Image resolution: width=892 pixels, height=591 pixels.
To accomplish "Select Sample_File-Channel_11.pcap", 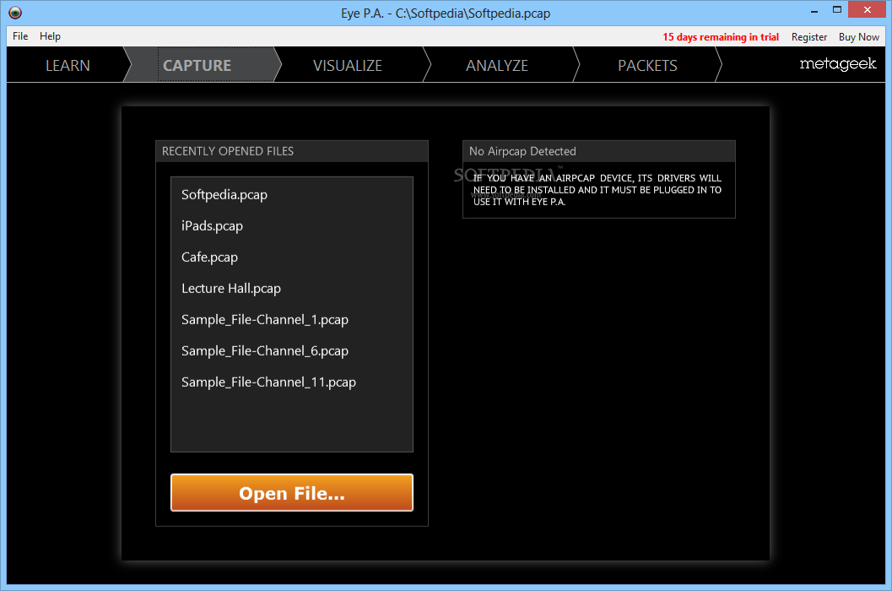I will pos(268,382).
